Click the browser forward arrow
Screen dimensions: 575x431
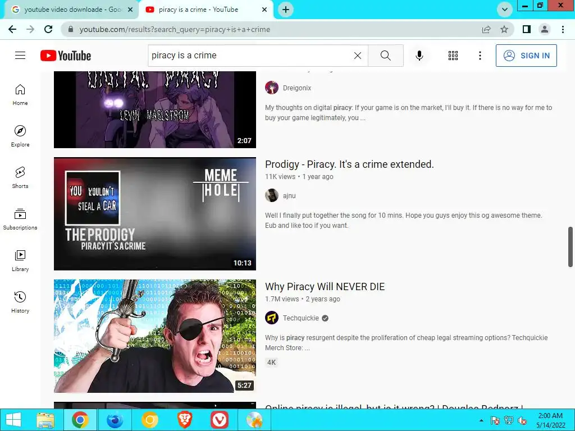click(x=30, y=29)
